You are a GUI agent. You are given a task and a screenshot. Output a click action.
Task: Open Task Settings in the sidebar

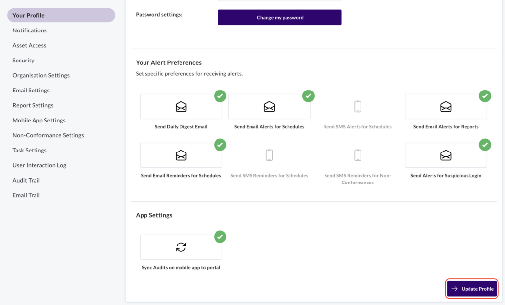click(x=30, y=150)
